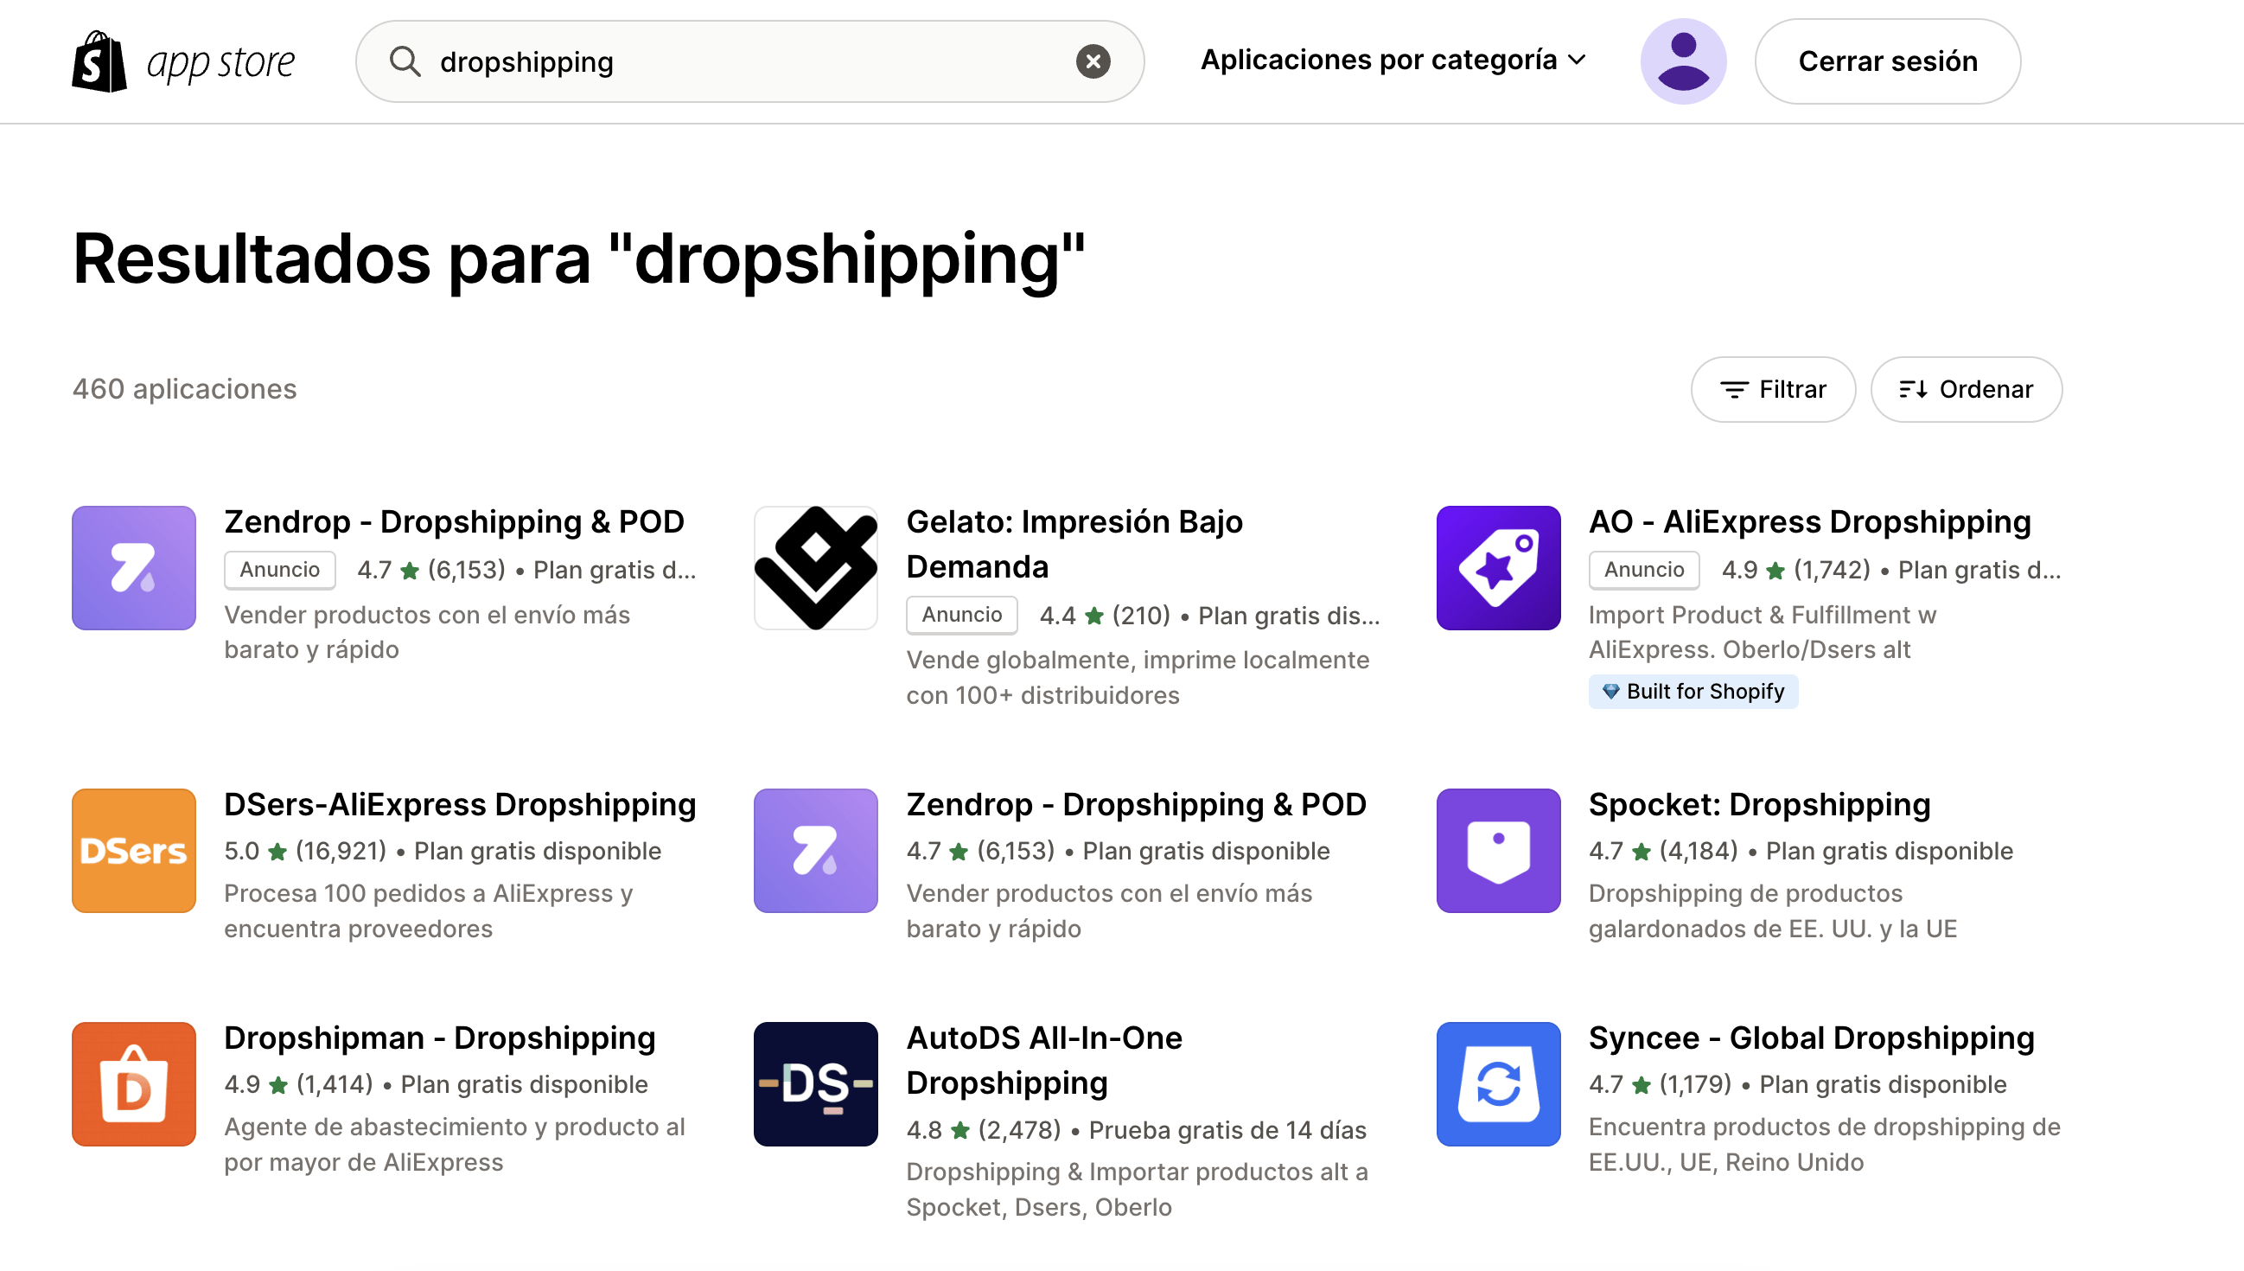Click the 460 aplicaciones count text
This screenshot has height=1271, width=2244.
pos(184,389)
